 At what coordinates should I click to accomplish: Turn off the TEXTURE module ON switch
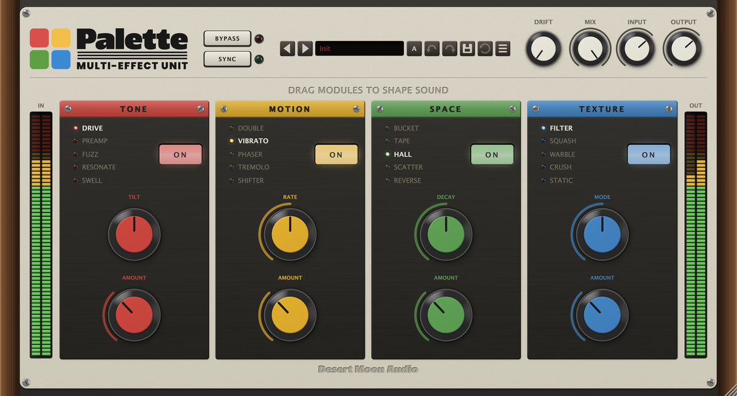click(x=649, y=154)
